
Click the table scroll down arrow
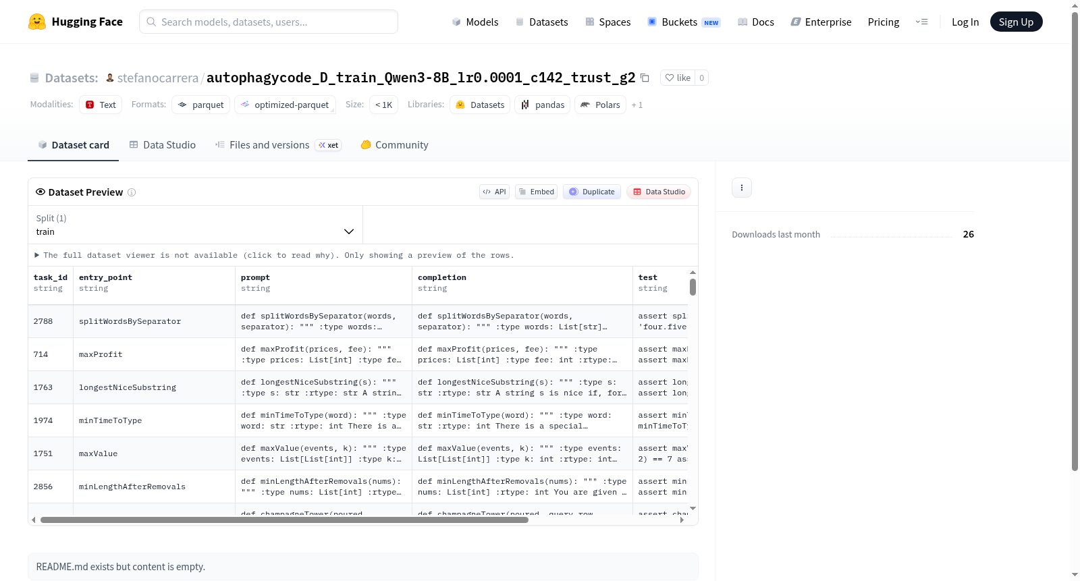693,508
